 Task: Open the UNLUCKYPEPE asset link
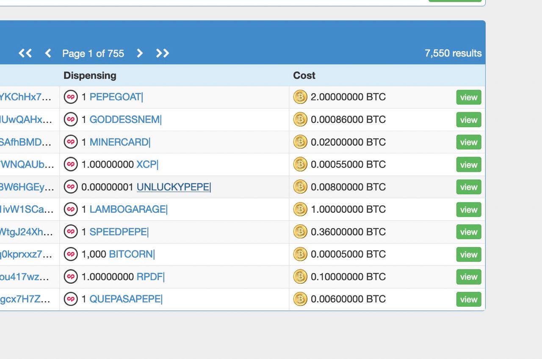[x=173, y=187]
